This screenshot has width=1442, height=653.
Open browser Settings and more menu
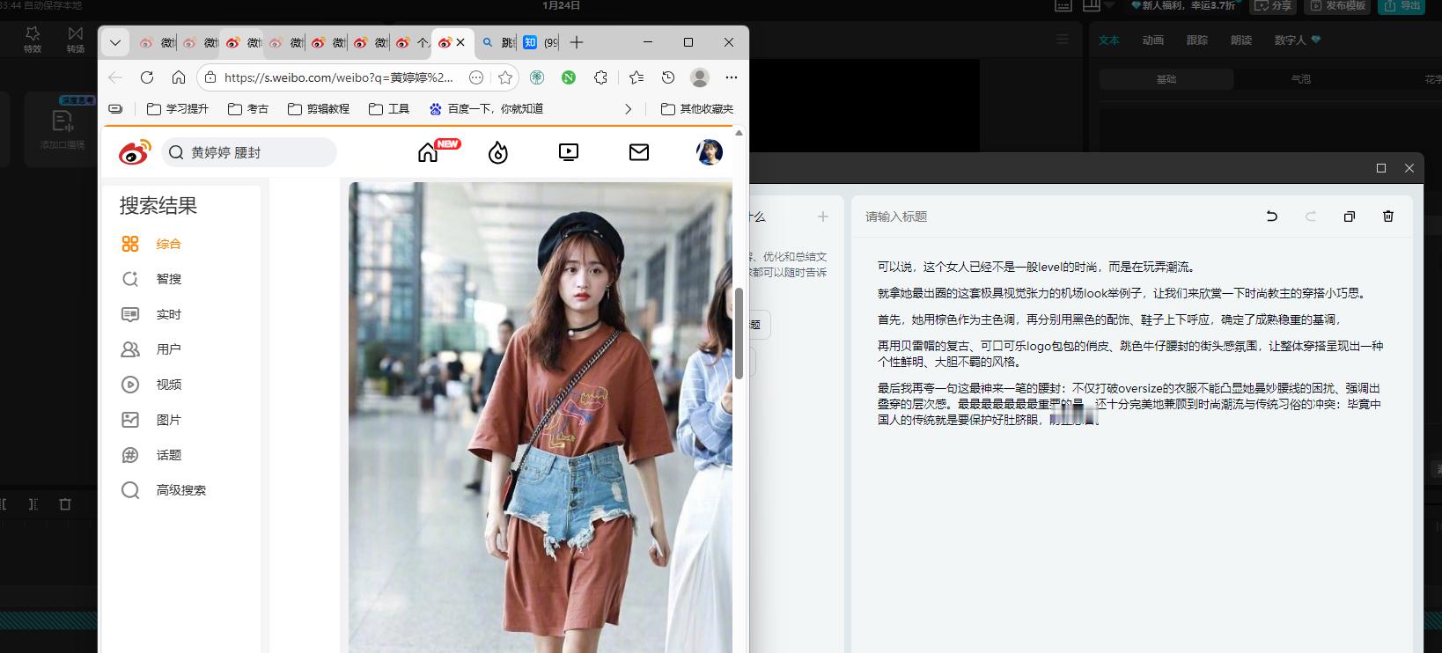(x=732, y=77)
